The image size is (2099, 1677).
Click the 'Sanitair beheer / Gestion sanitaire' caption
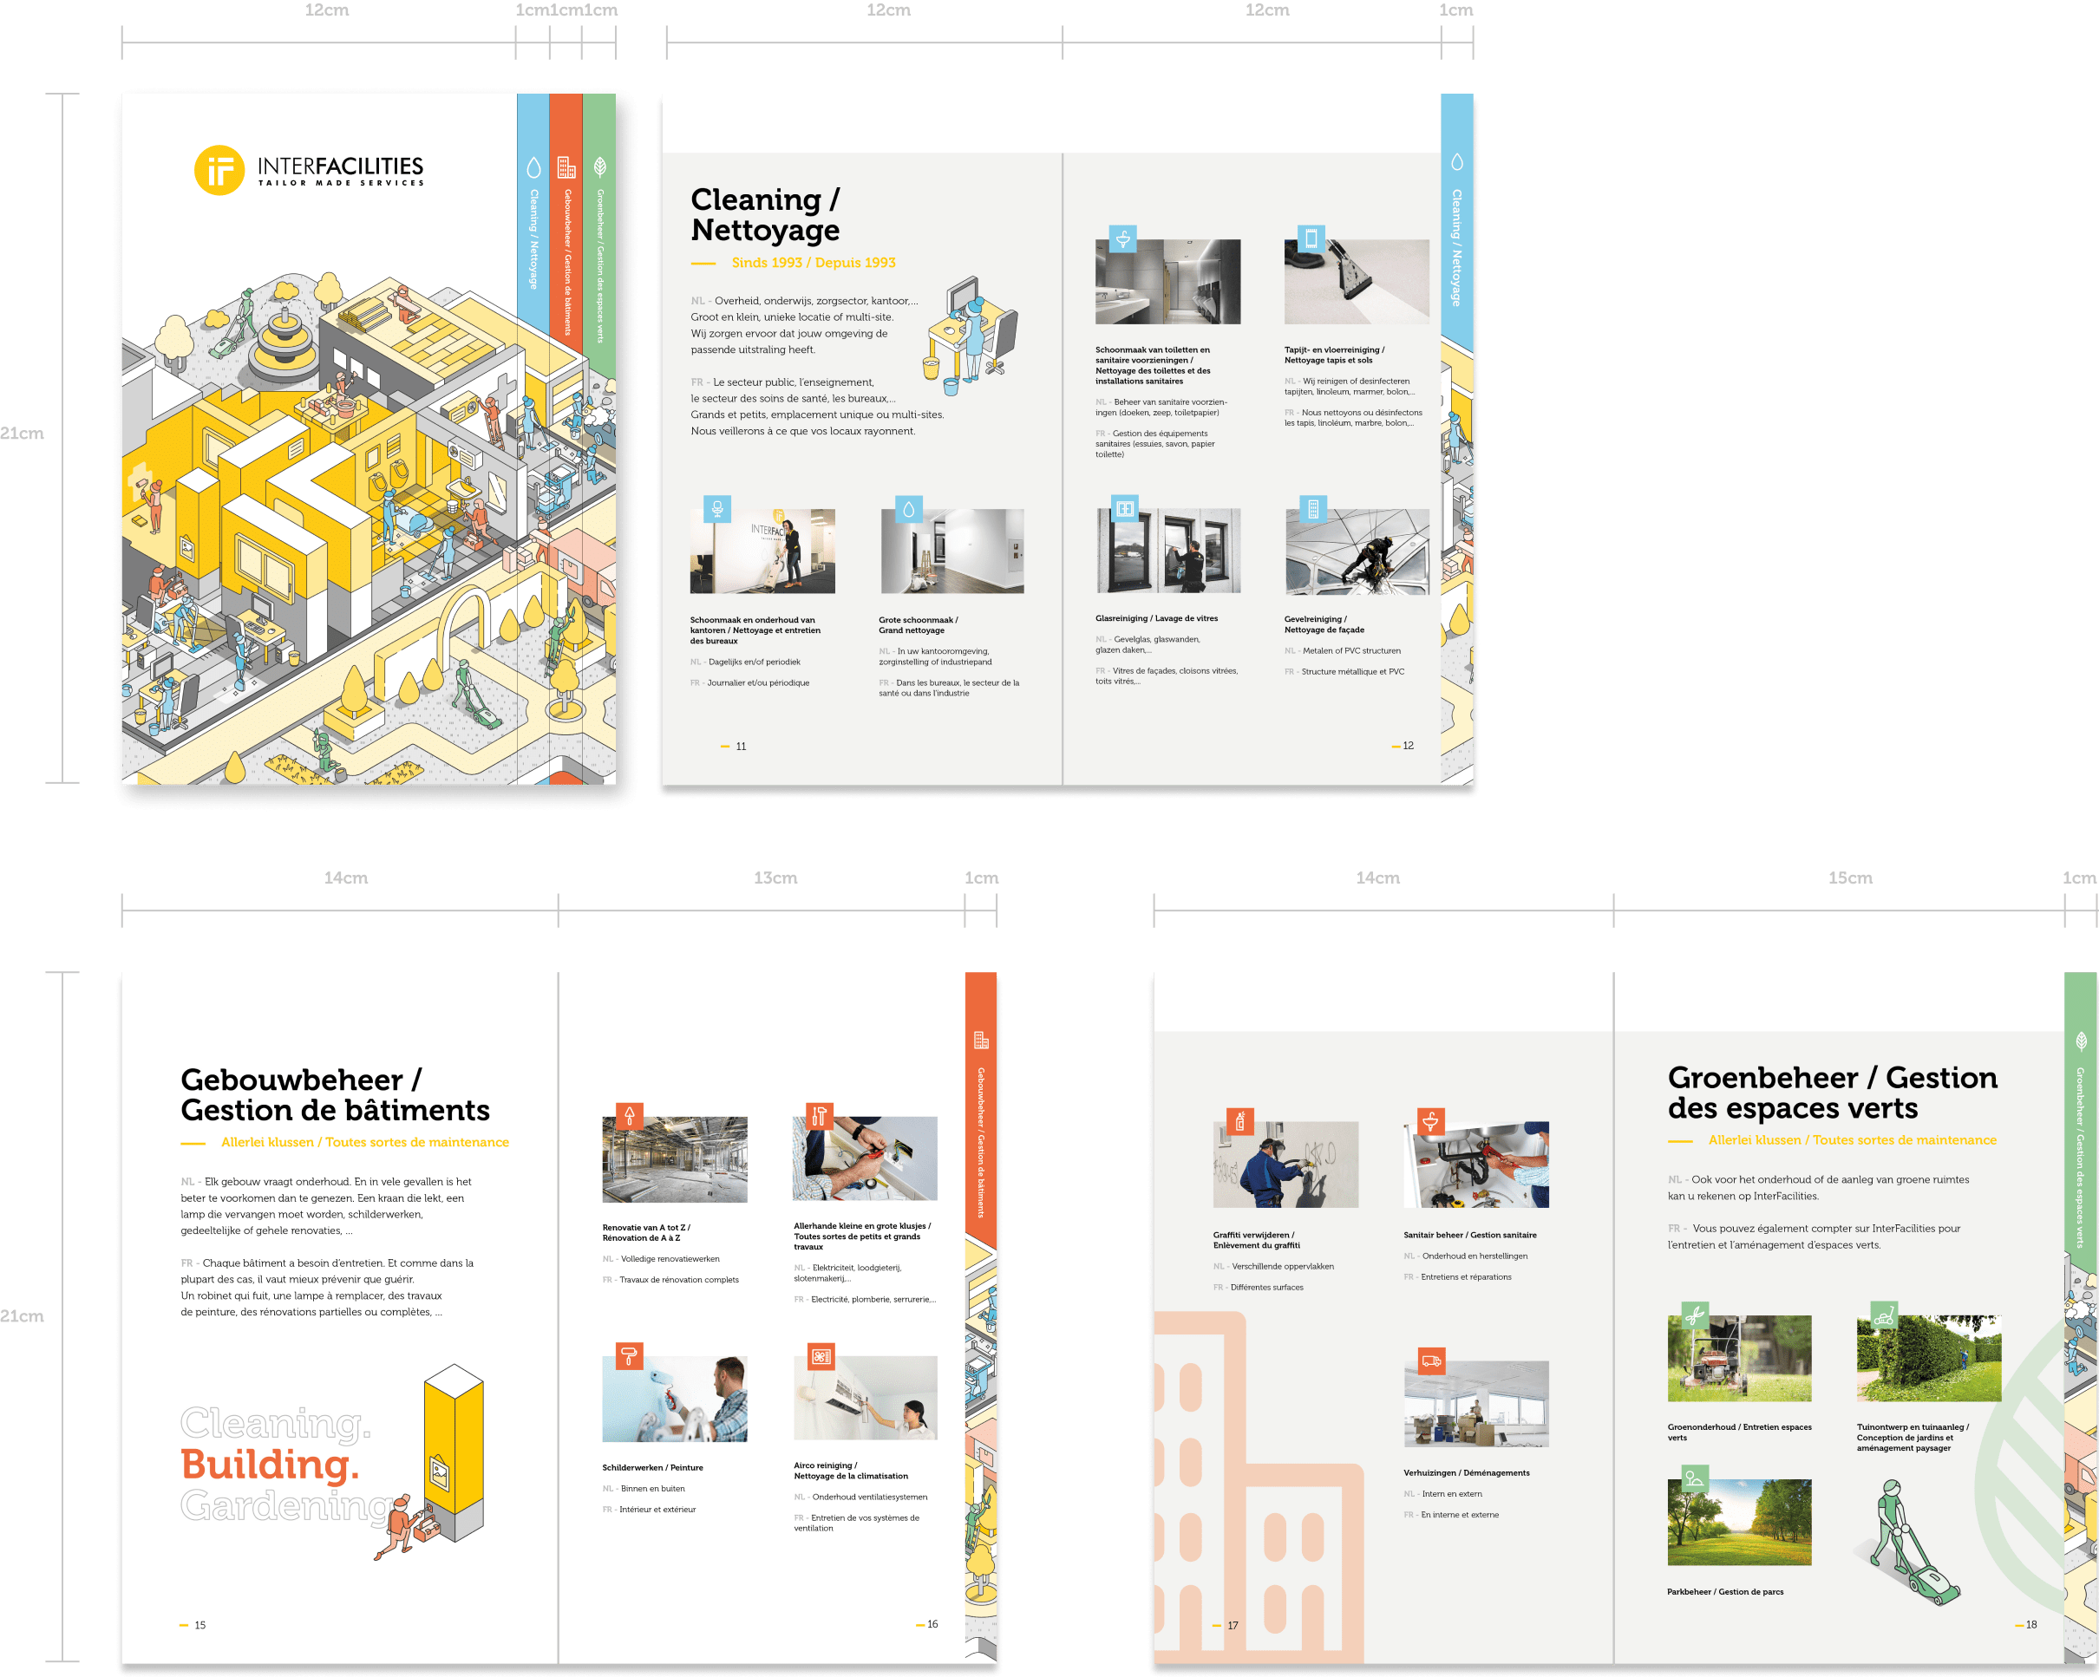coord(1470,1234)
